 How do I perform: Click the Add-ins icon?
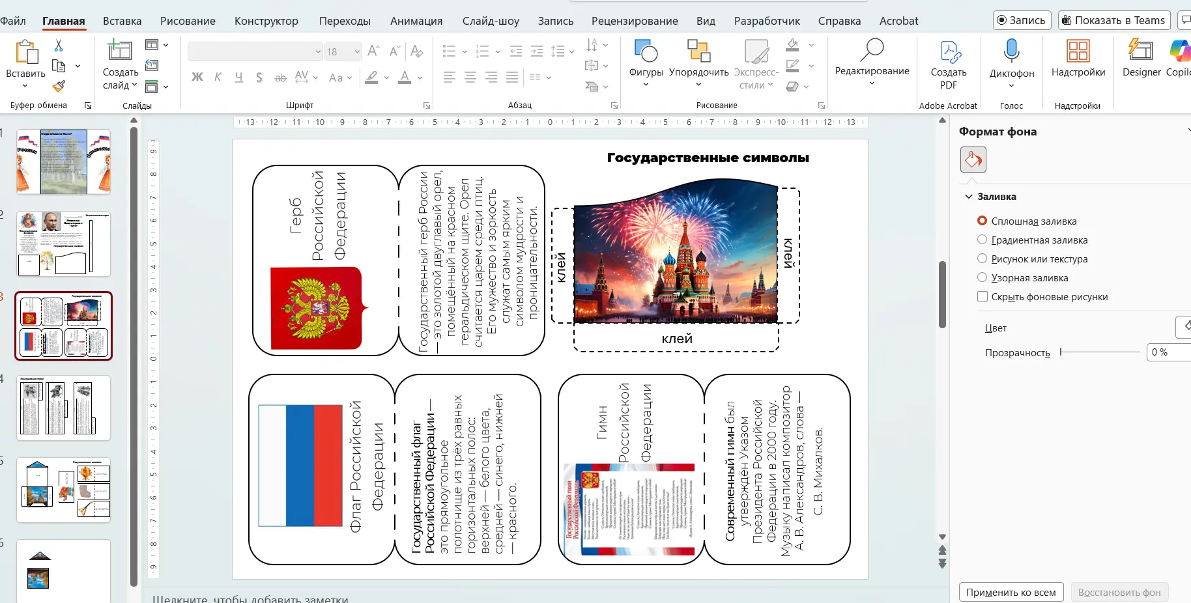click(1078, 51)
